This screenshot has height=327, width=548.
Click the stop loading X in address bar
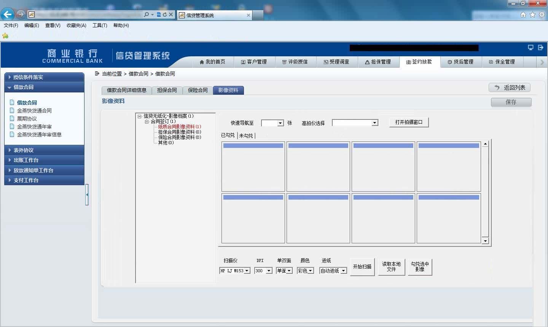171,14
